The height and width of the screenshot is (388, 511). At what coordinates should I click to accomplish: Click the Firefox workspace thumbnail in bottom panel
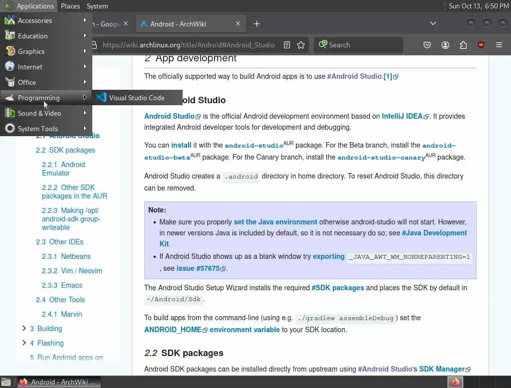pyautogui.click(x=455, y=382)
